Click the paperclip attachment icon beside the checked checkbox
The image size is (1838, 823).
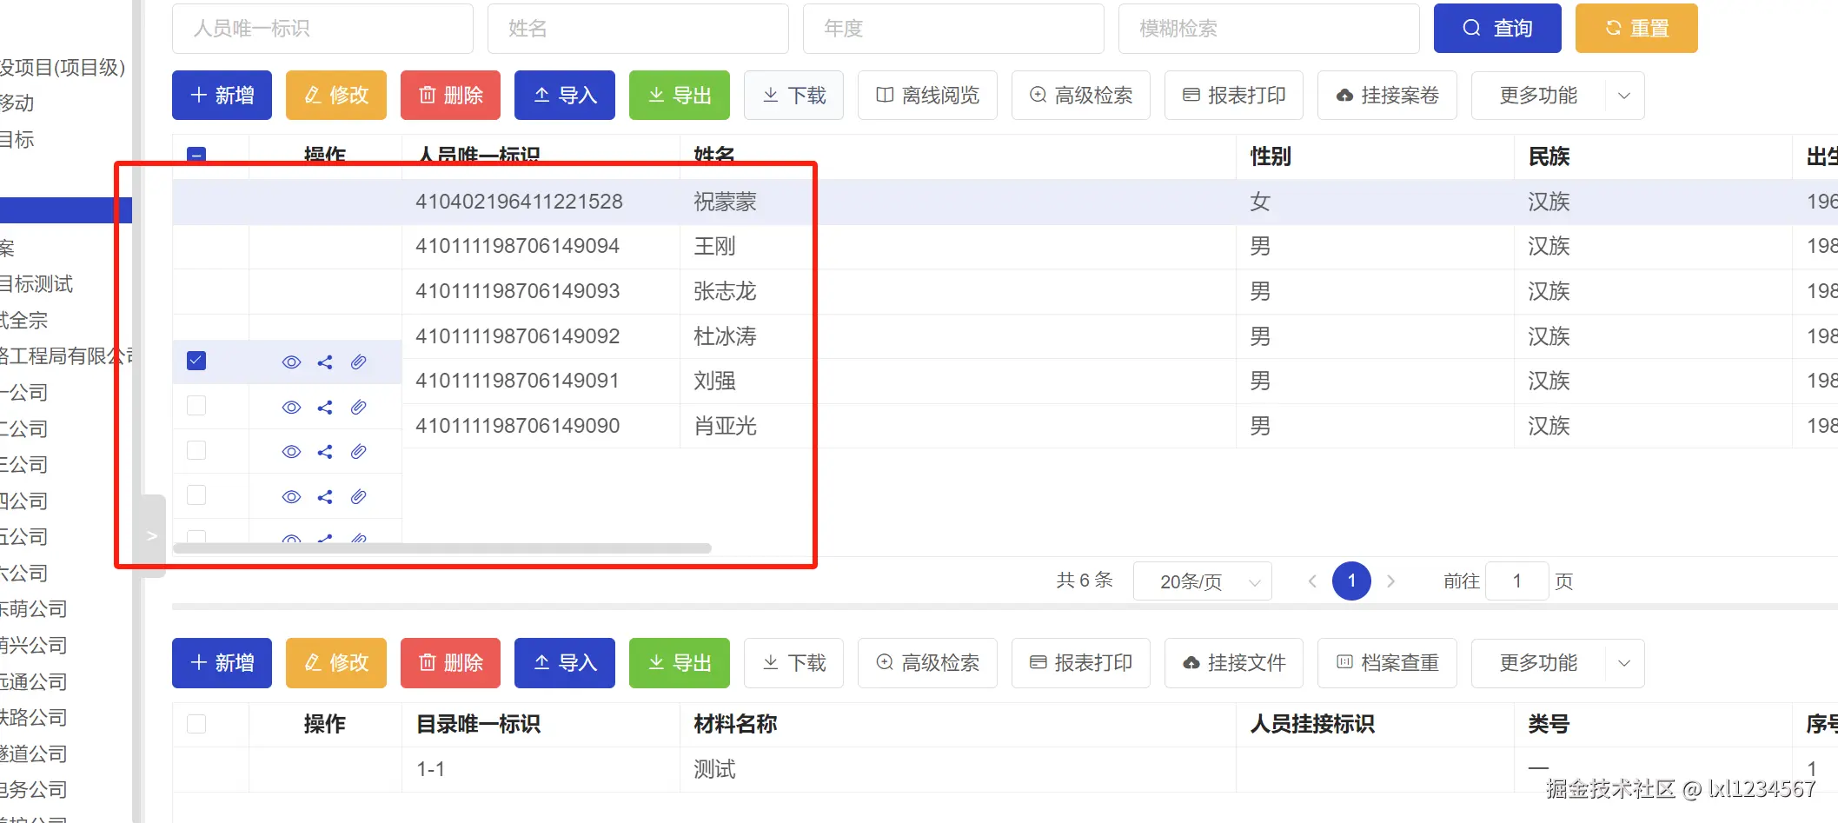(358, 362)
